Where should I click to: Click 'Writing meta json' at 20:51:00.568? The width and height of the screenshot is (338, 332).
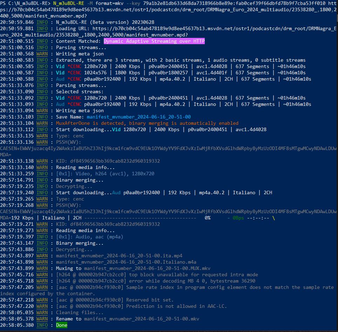[x=80, y=54]
